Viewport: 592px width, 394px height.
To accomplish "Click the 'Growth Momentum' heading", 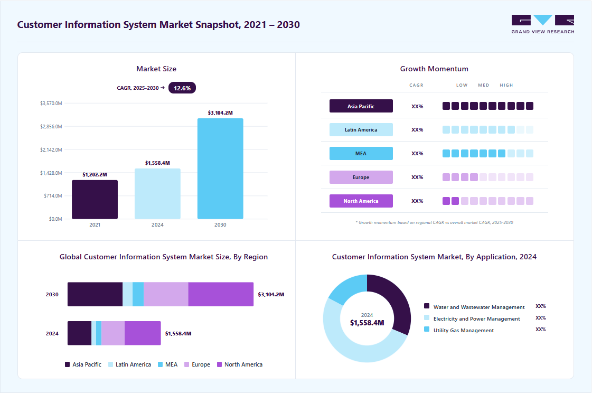I will pyautogui.click(x=434, y=69).
